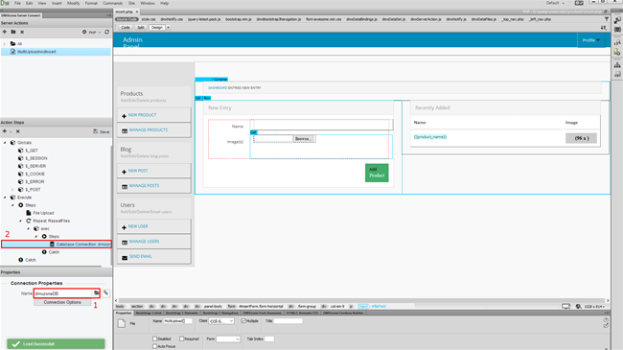Open the Commands menu
623x350 pixels.
click(x=113, y=3)
